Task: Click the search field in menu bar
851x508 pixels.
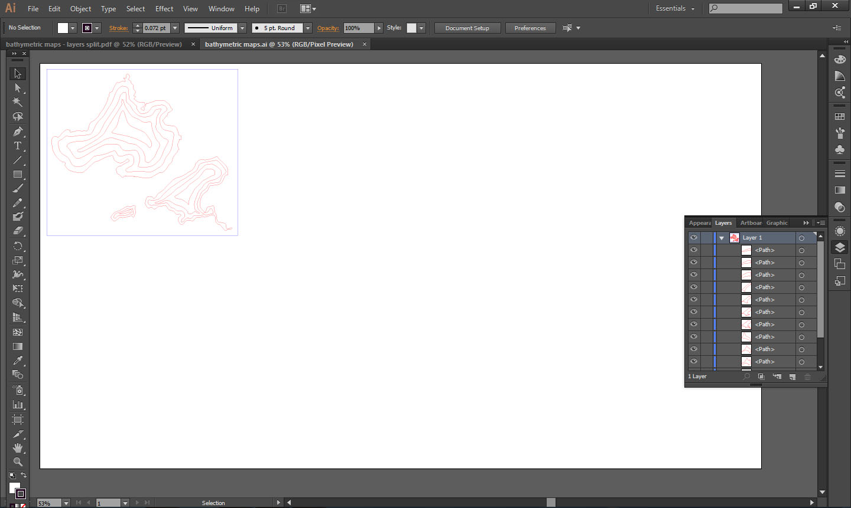Action: pos(746,8)
